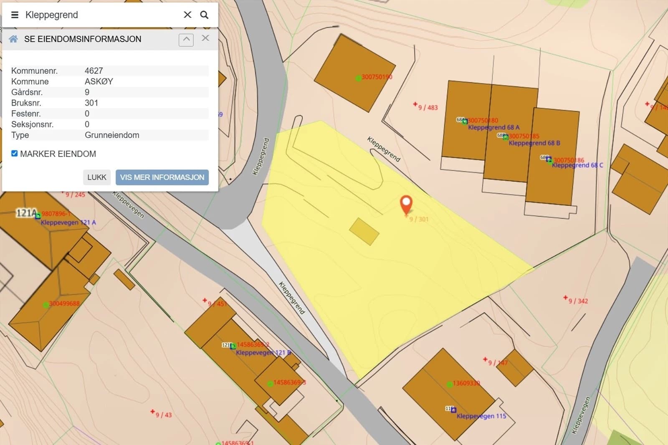Viewport: 668px width, 445px height.
Task: Collapse the property information panel
Action: tap(186, 40)
